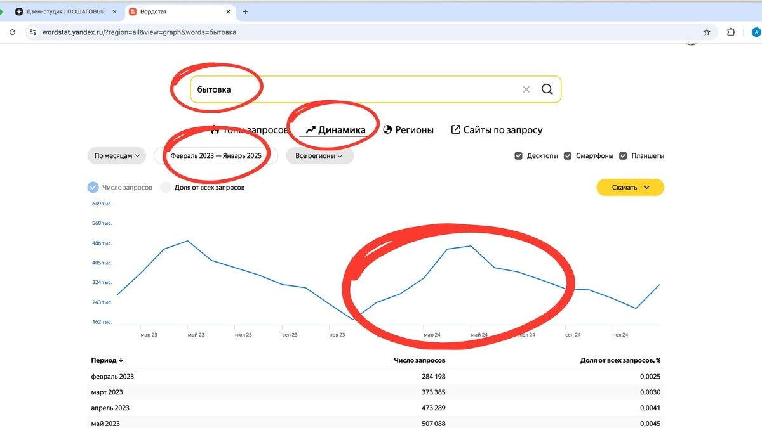The height and width of the screenshot is (428, 762).
Task: Click the magnifier search icon
Action: point(547,89)
